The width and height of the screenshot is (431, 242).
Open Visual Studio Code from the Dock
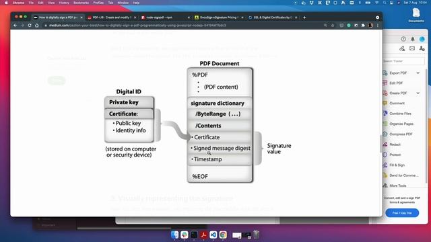point(213,235)
